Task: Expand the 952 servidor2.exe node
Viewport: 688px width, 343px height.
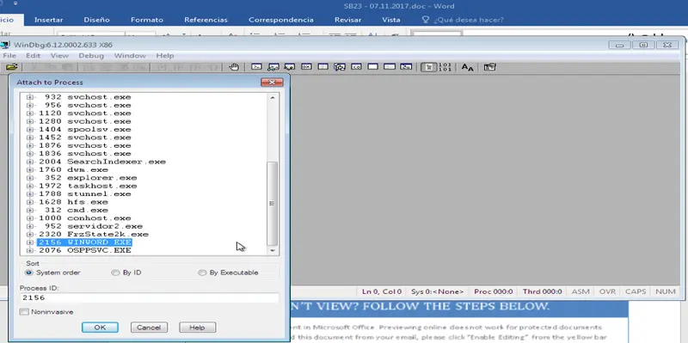Action: click(30, 226)
